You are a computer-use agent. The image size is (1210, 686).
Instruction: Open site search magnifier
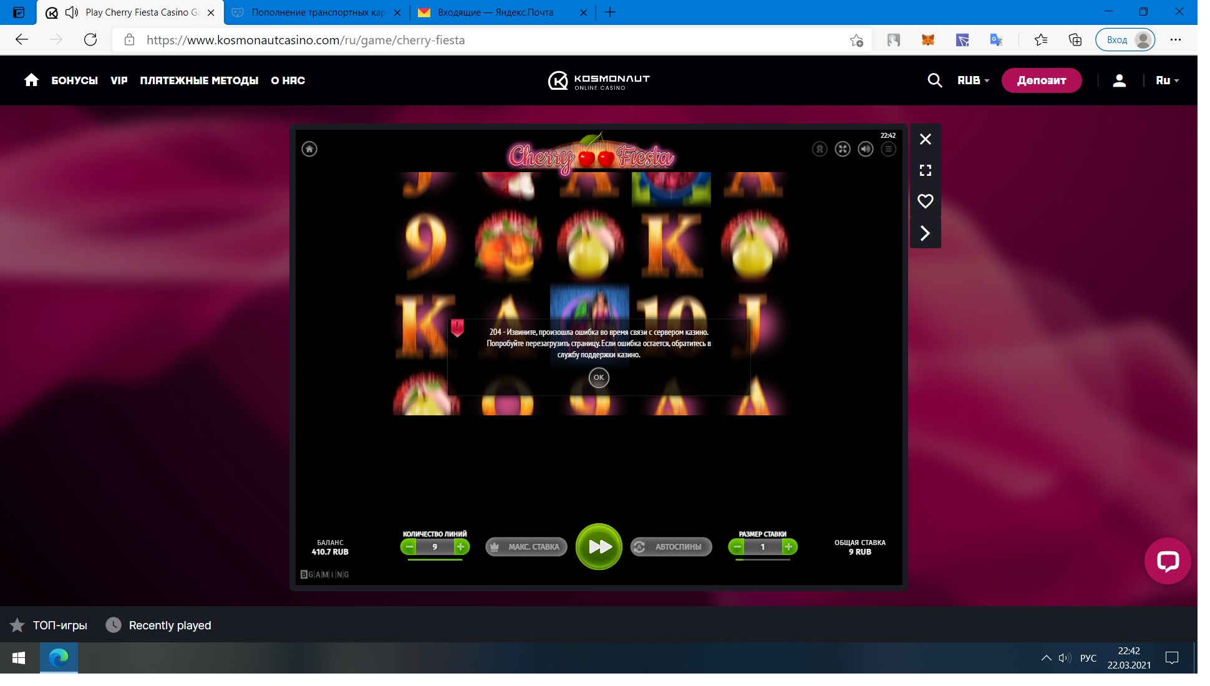(934, 80)
